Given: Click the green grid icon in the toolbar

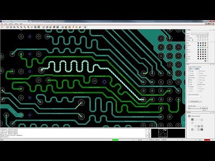Looking at the screenshot, I should pyautogui.click(x=39, y=27).
